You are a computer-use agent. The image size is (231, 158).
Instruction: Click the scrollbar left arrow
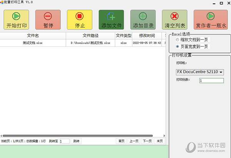[x=1, y=136]
